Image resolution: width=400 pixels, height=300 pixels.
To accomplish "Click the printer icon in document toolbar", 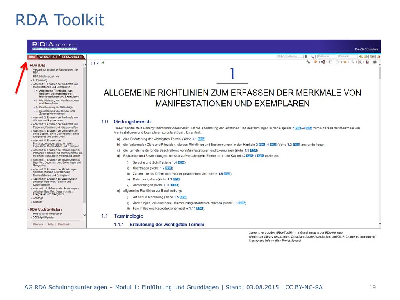I will click(375, 62).
